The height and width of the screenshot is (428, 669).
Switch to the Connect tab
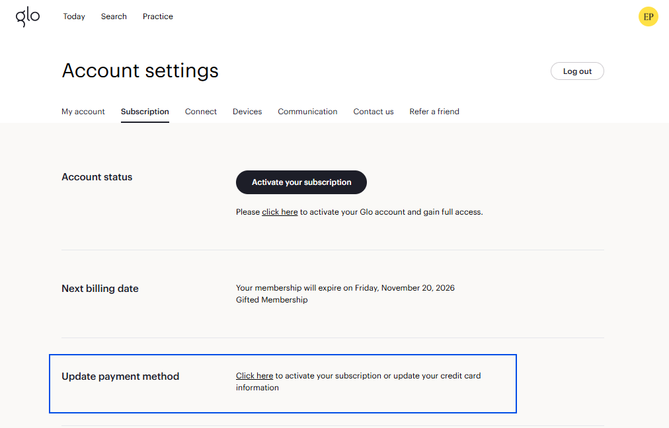point(201,112)
